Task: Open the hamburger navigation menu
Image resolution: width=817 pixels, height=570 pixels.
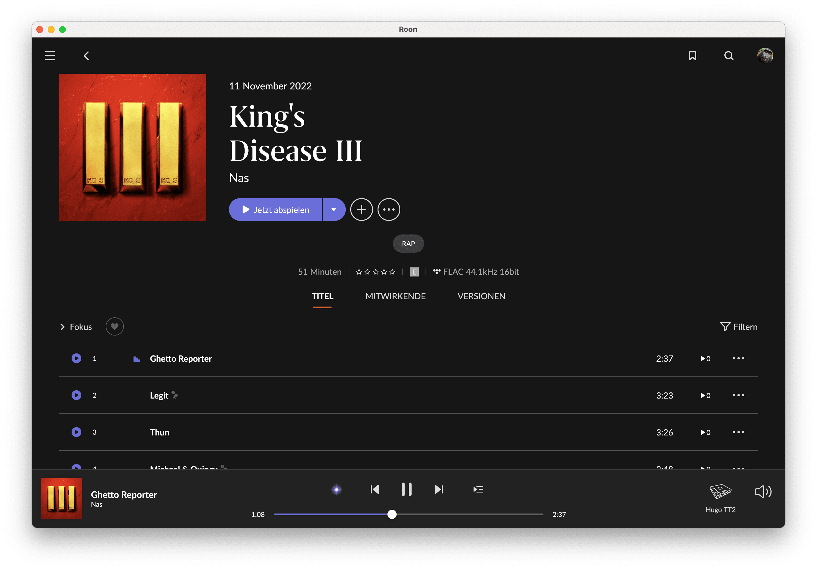Action: 50,56
